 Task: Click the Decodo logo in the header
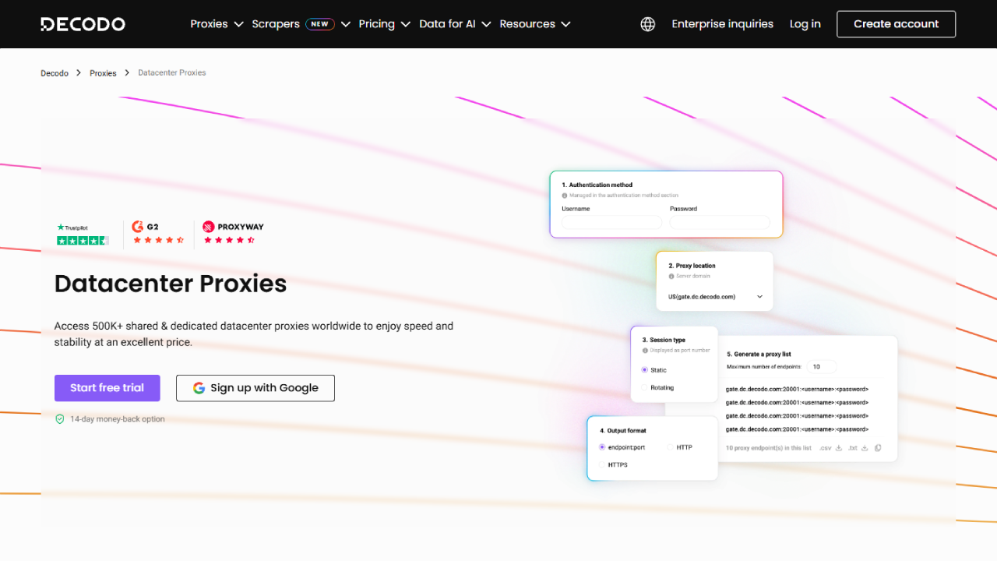click(x=83, y=24)
